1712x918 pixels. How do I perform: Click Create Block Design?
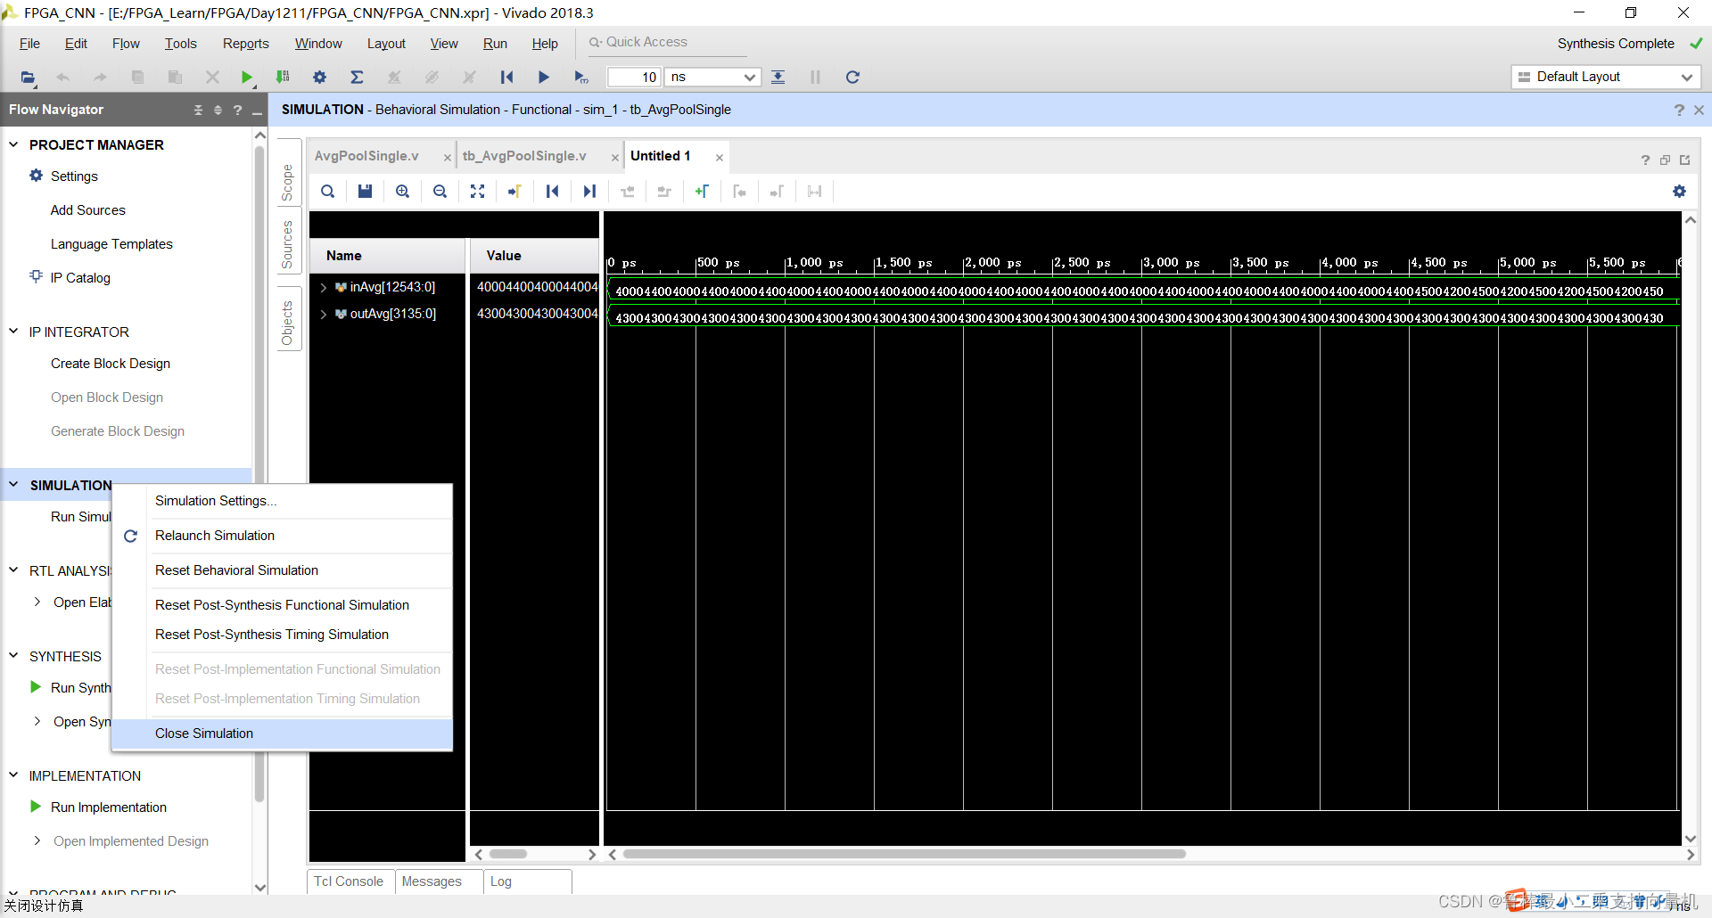pyautogui.click(x=111, y=364)
